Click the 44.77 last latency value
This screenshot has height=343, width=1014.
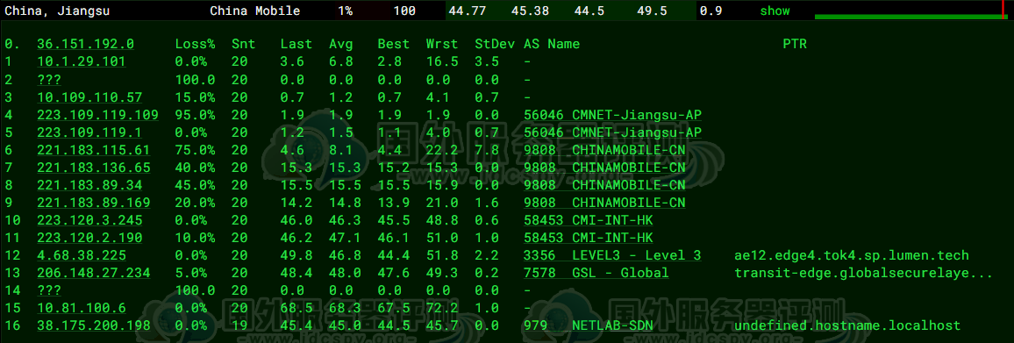coord(467,11)
